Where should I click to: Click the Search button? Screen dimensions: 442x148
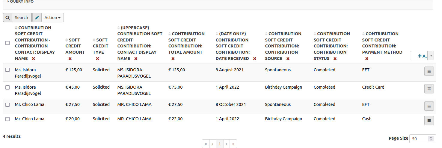tap(21, 18)
